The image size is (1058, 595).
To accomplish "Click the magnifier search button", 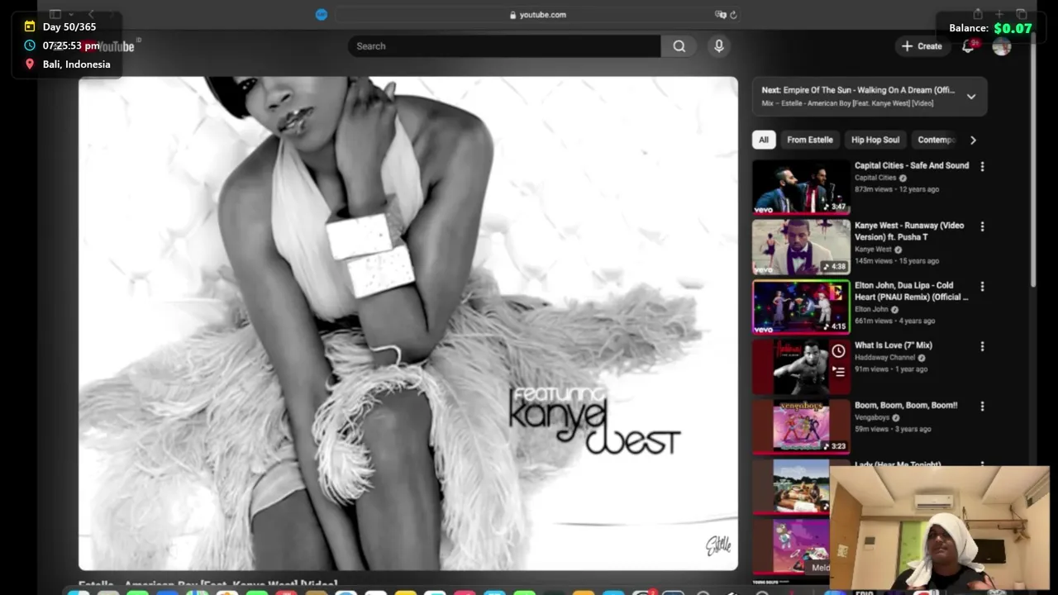I will (x=679, y=46).
